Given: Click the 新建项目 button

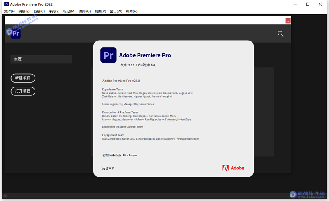Looking at the screenshot, I should tap(23, 78).
